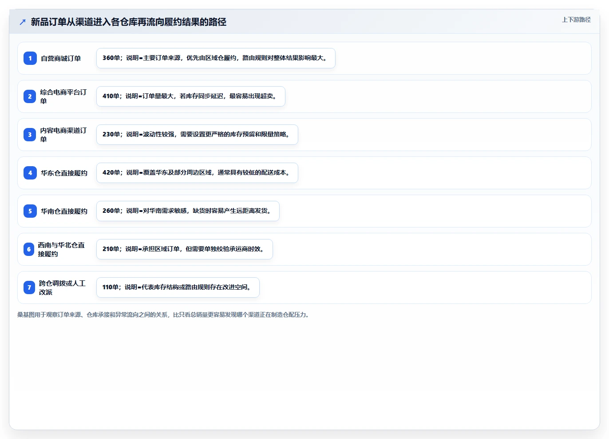Click the arrow icon beside the chart title
The image size is (609, 439).
click(x=23, y=22)
